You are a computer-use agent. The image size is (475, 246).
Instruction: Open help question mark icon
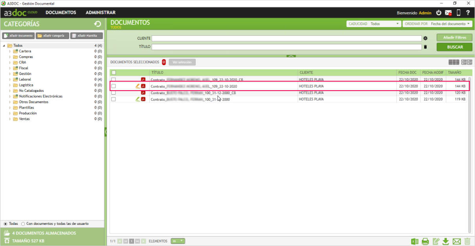[468, 13]
